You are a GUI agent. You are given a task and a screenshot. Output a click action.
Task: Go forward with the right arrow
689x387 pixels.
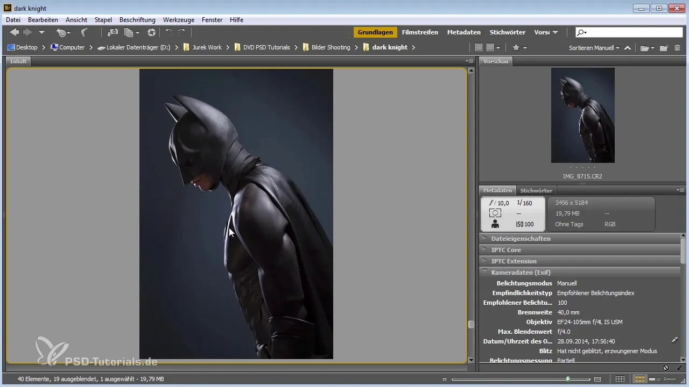pyautogui.click(x=27, y=32)
